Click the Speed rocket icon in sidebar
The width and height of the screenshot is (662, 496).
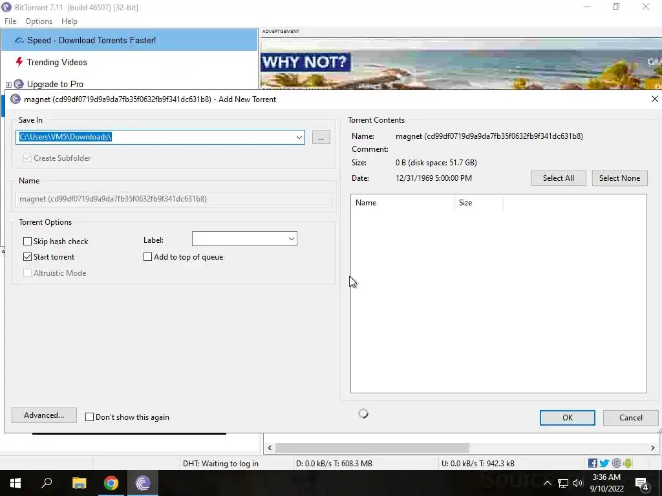click(19, 41)
